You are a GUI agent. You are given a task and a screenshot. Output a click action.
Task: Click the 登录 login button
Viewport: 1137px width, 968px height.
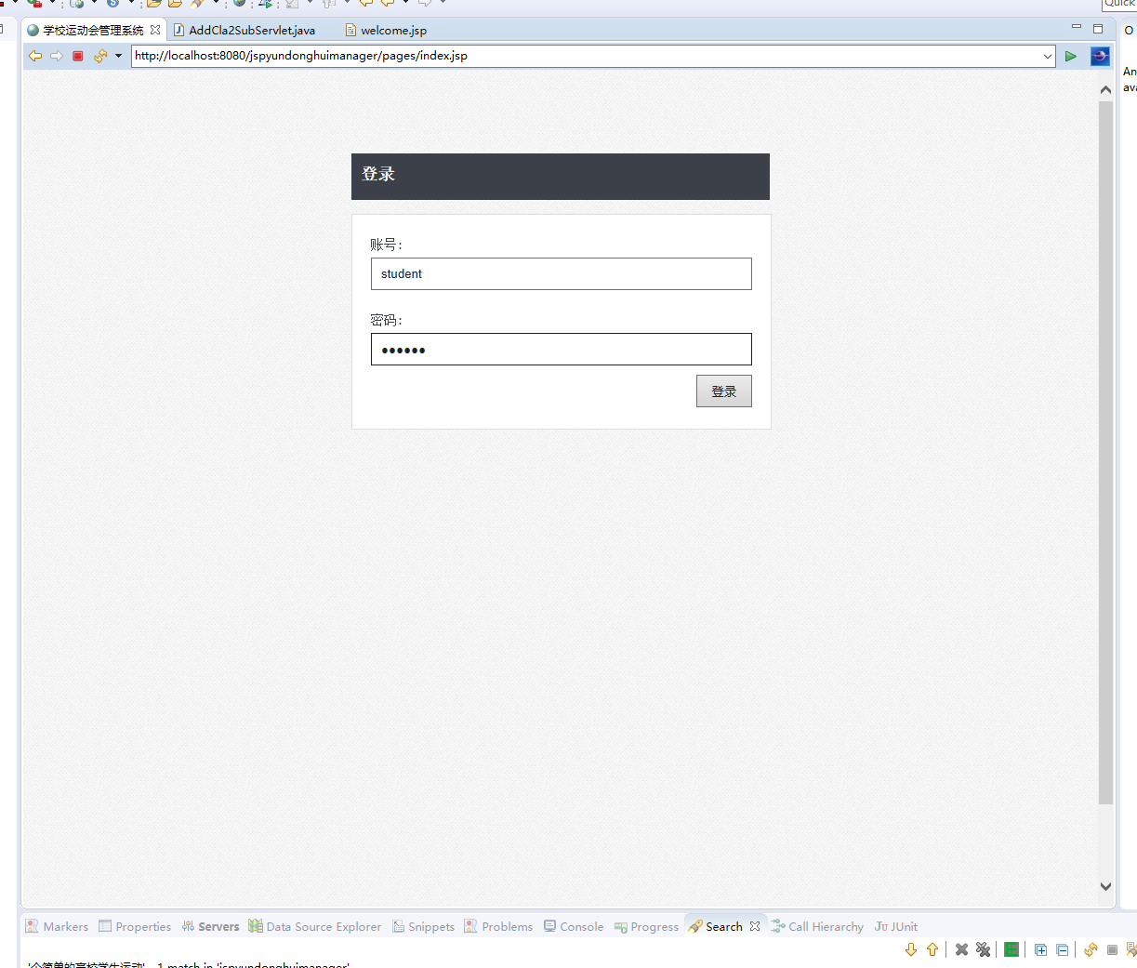pos(724,391)
